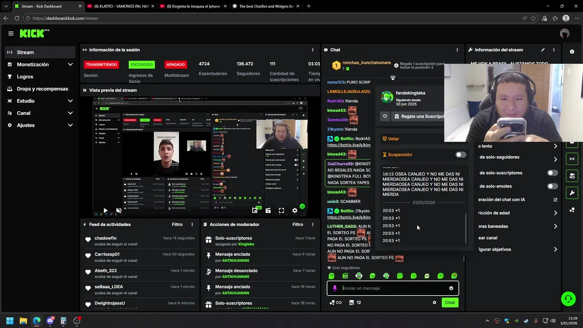Expand the Canal menu
The width and height of the screenshot is (583, 328).
click(40, 113)
